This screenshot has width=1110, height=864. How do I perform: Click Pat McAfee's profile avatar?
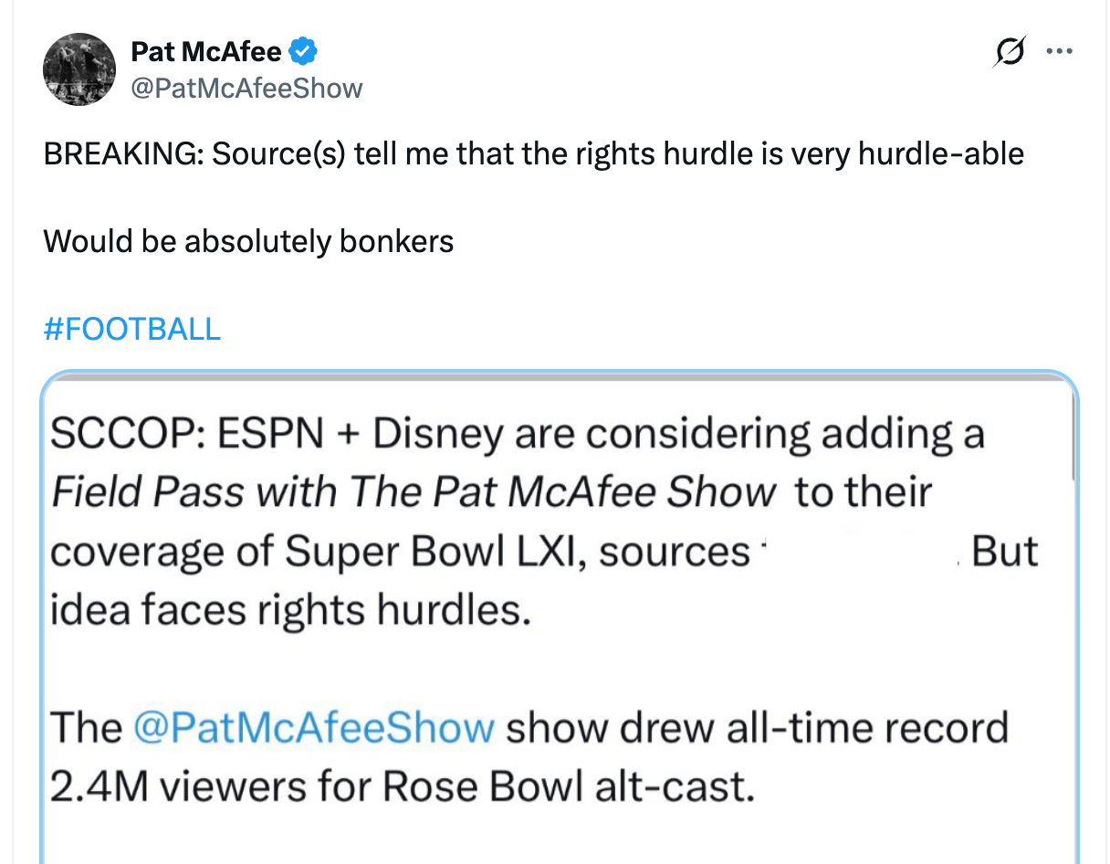(x=79, y=69)
